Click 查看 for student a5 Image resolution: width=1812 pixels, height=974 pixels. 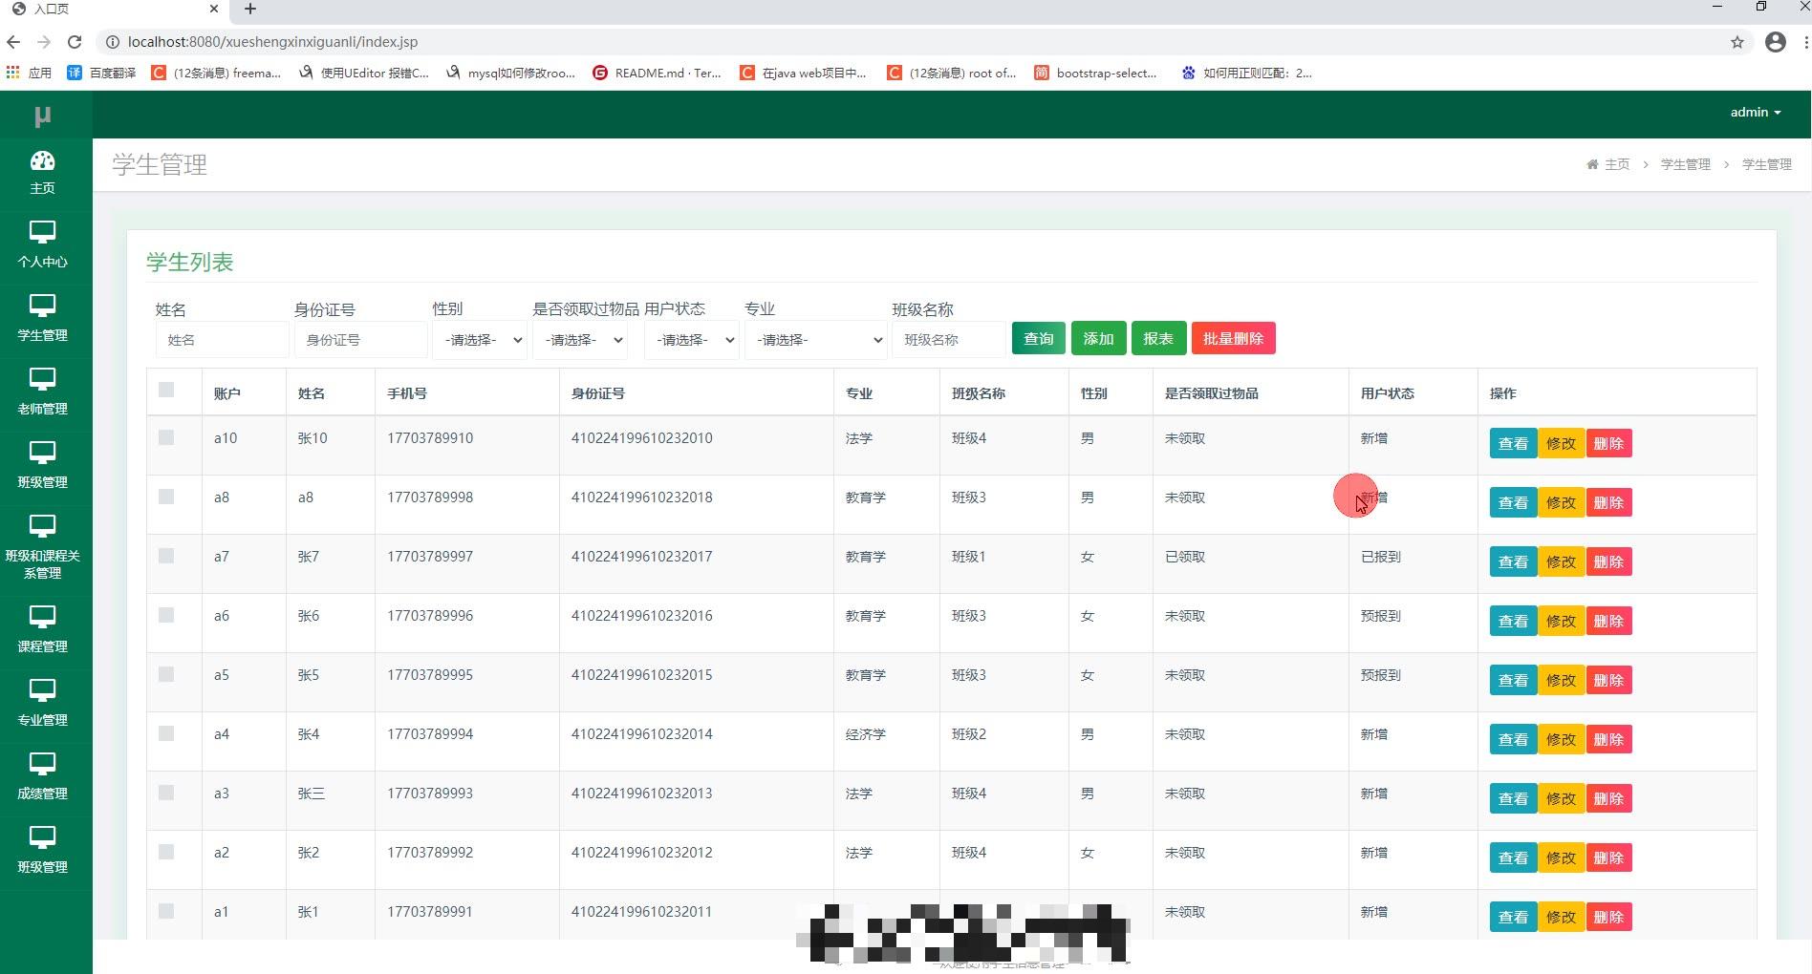(1513, 680)
